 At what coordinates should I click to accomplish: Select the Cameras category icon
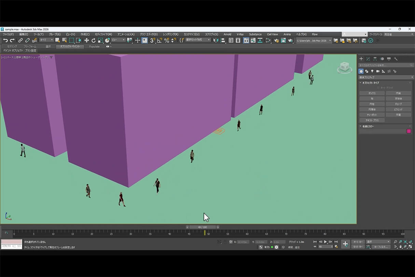point(377,71)
